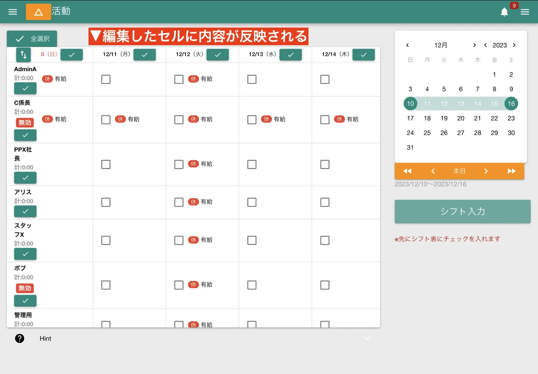Rewind weeks with the double-left arrow
538x374 pixels.
407,171
